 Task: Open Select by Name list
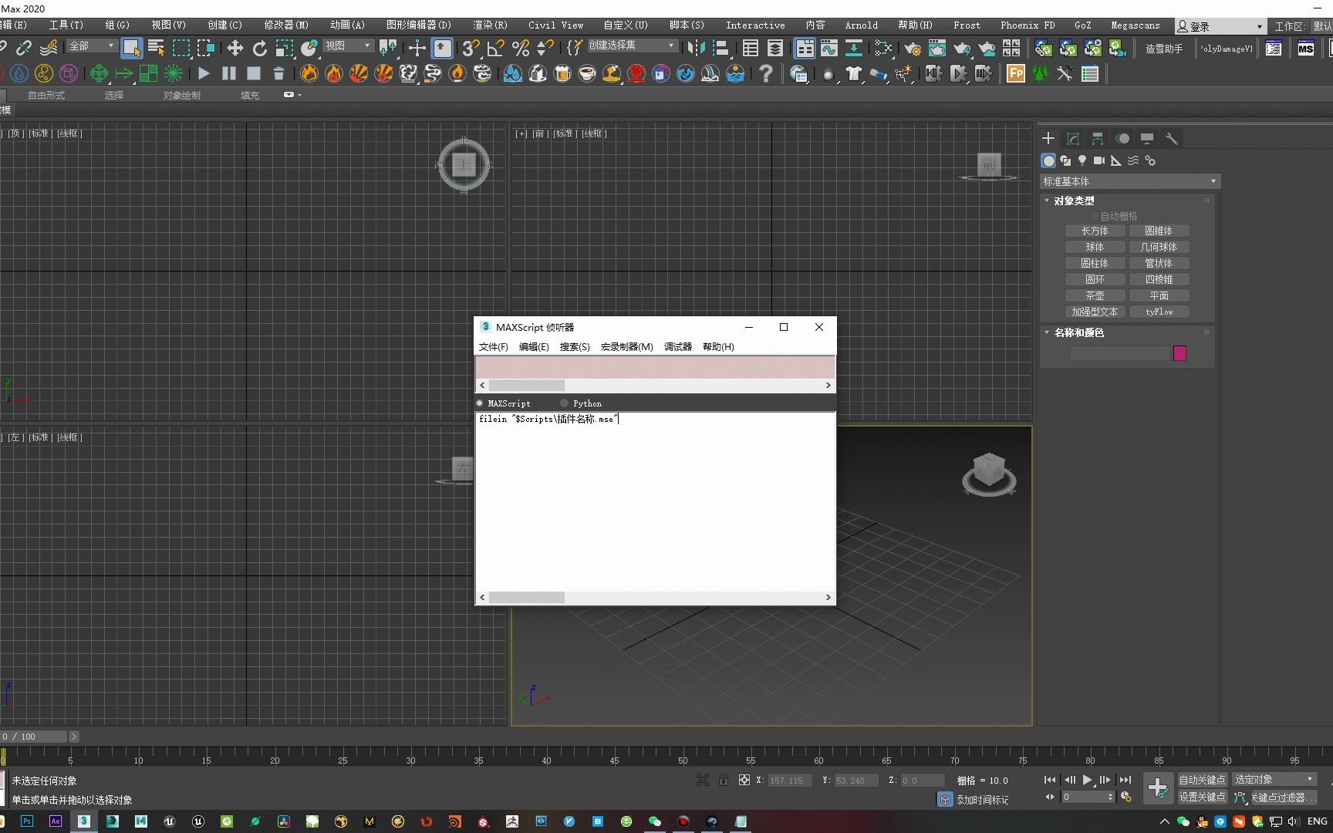coord(156,49)
